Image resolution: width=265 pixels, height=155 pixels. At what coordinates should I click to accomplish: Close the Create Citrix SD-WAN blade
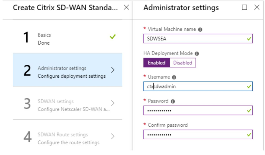(x=126, y=7)
